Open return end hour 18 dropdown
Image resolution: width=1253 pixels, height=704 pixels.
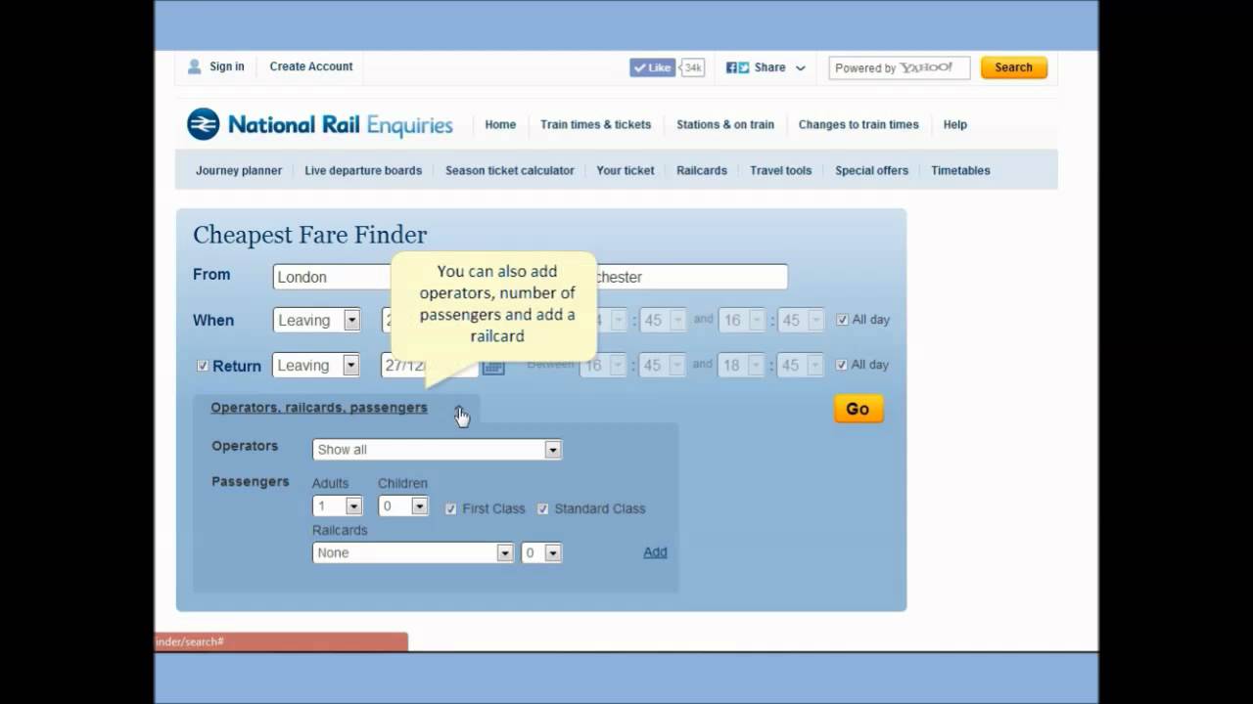coord(741,365)
